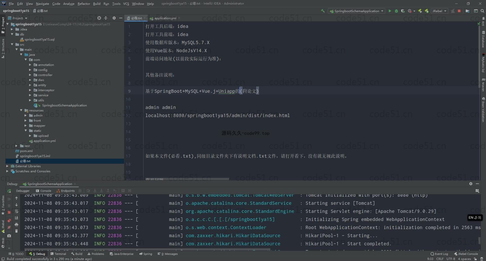The width and height of the screenshot is (486, 261).
Task: Expand External Libraries node
Action: point(7,166)
